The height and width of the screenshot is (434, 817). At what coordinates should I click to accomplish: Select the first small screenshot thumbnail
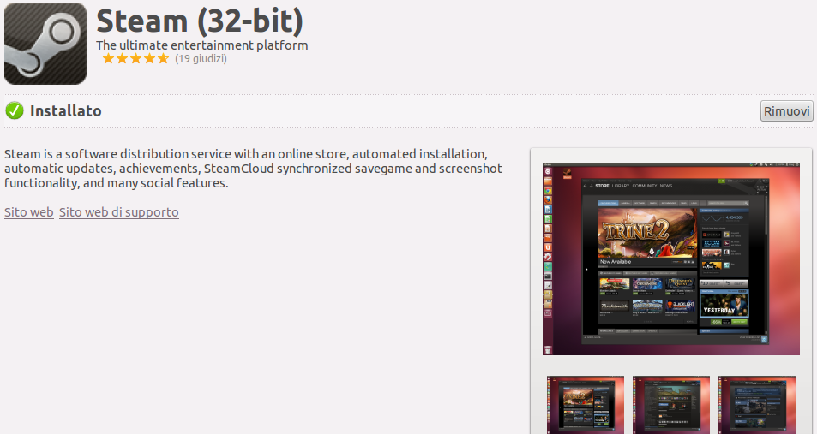tap(586, 405)
